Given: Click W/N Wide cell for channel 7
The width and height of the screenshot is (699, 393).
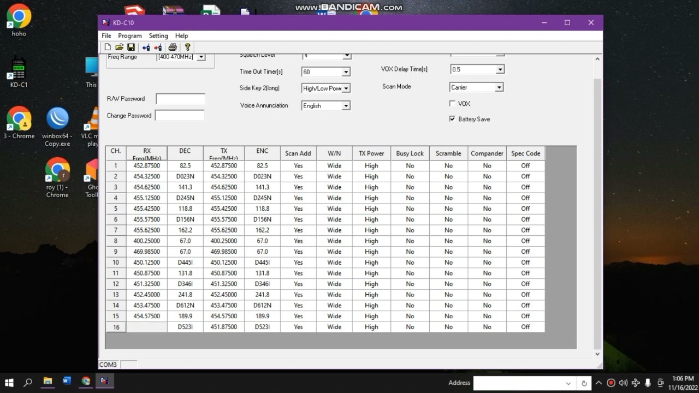Looking at the screenshot, I should [334, 230].
